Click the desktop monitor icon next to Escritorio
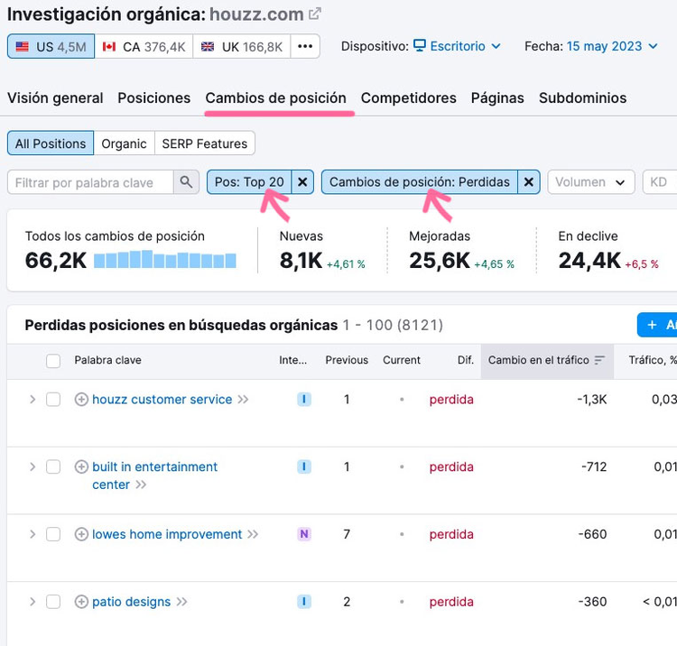This screenshot has height=646, width=677. tap(419, 46)
